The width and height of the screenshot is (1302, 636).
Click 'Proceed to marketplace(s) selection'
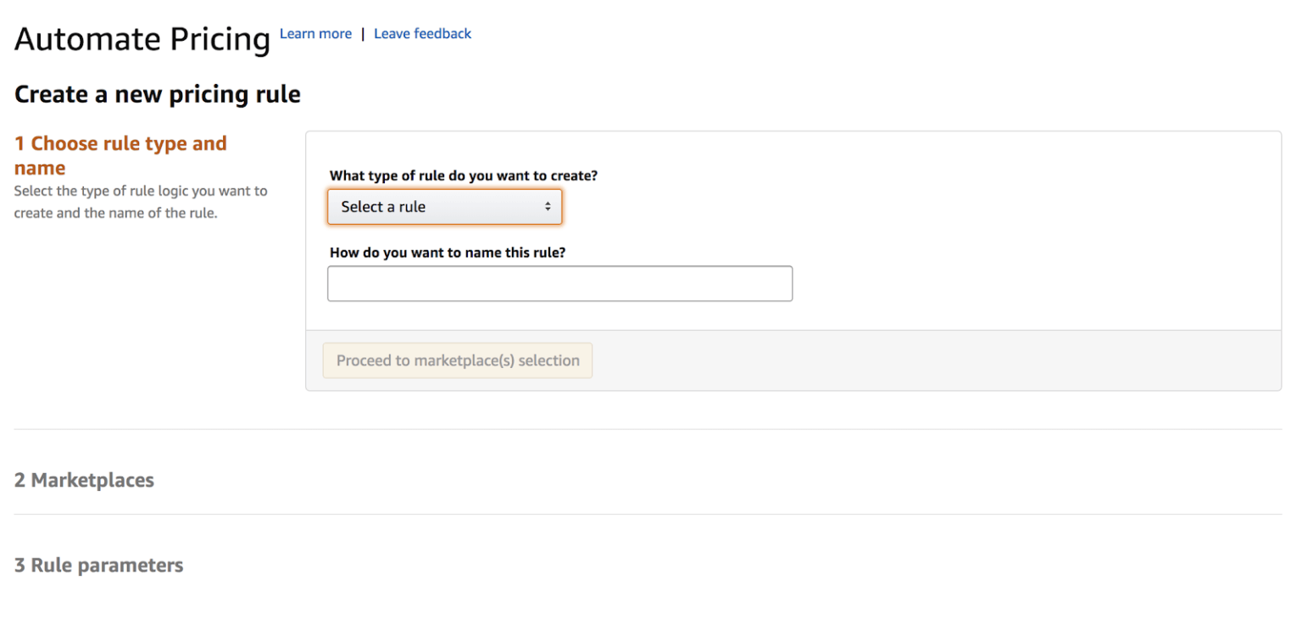click(x=457, y=360)
